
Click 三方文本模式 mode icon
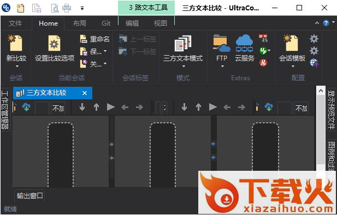click(x=183, y=44)
